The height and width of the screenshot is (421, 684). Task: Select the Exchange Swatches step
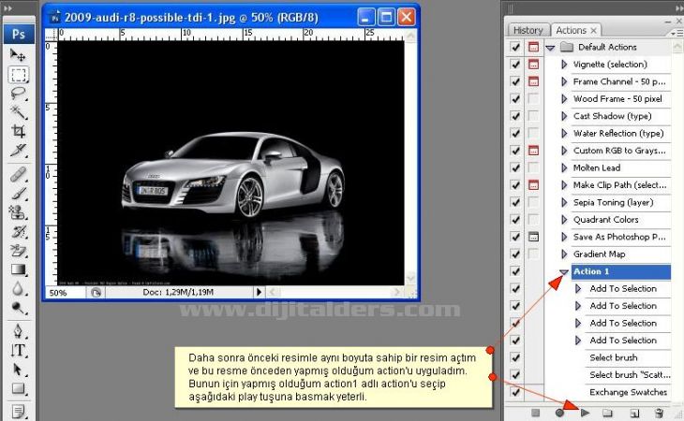coord(628,392)
